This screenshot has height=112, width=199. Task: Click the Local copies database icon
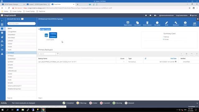(x=46, y=35)
